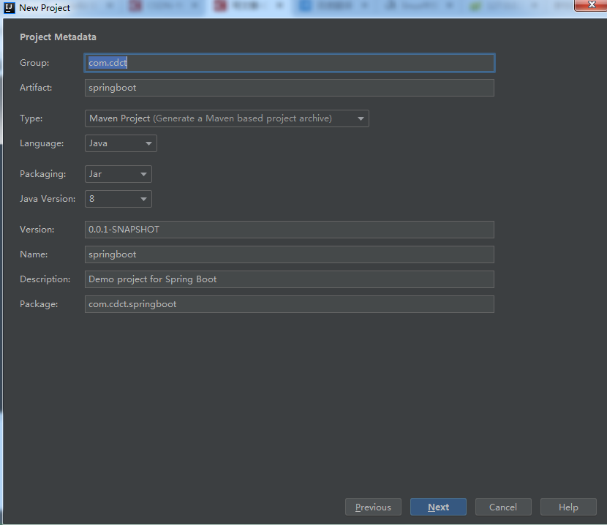Go back with the Previous button
Screen dimensions: 607x525
[373, 507]
